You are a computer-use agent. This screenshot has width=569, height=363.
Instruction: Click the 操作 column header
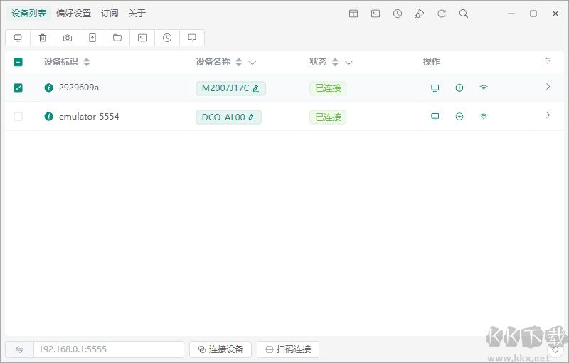(x=432, y=62)
